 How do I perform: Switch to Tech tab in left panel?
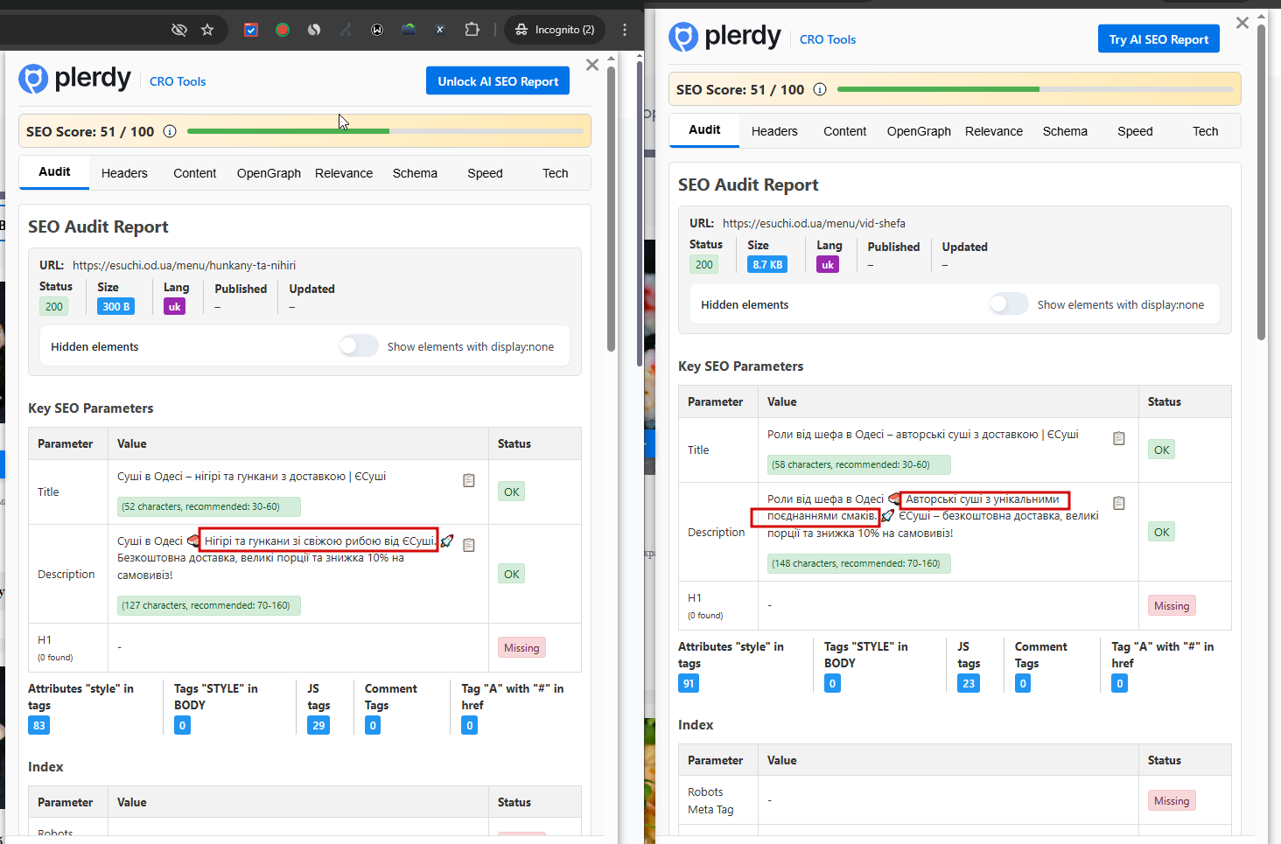click(555, 173)
